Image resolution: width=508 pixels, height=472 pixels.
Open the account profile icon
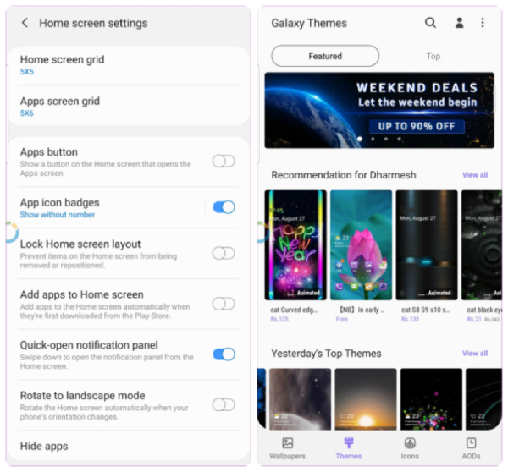(x=459, y=23)
